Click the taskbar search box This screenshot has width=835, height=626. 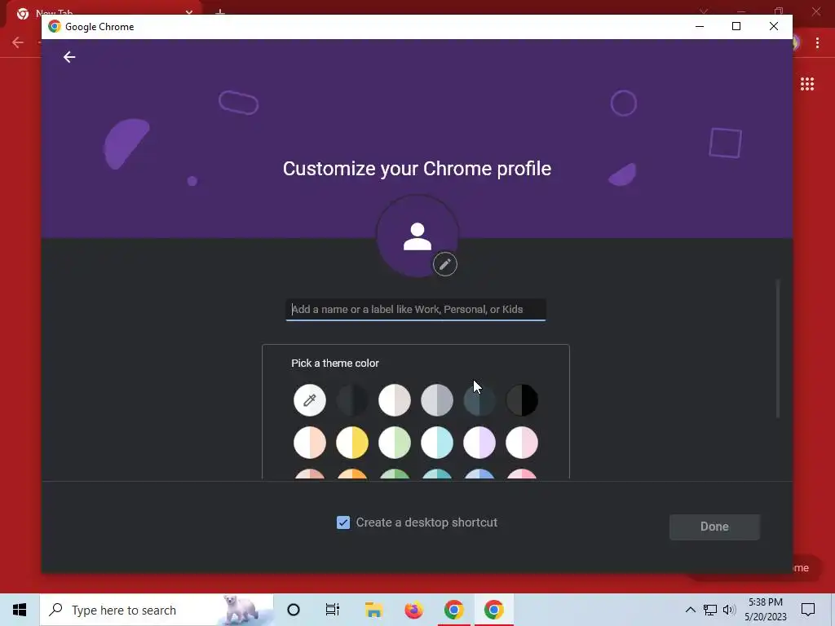(x=157, y=610)
